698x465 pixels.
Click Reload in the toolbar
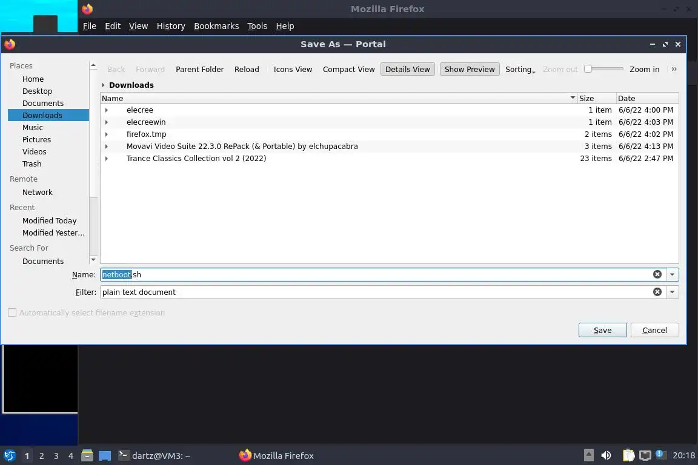[247, 70]
